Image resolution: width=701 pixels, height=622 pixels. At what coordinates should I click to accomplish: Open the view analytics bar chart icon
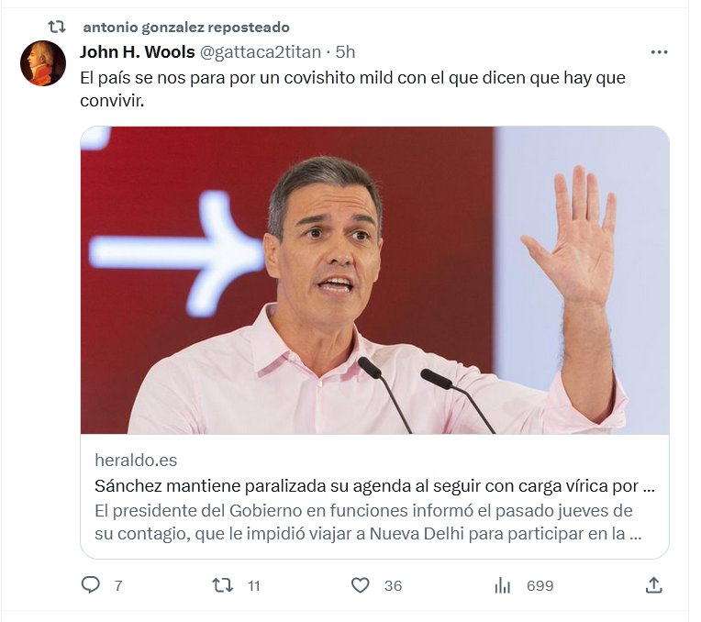(x=503, y=585)
